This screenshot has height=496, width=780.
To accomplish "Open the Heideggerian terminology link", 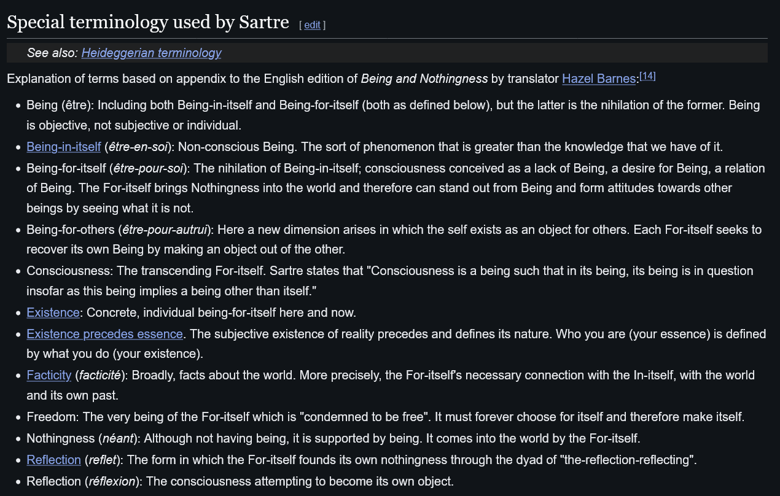I will click(151, 53).
